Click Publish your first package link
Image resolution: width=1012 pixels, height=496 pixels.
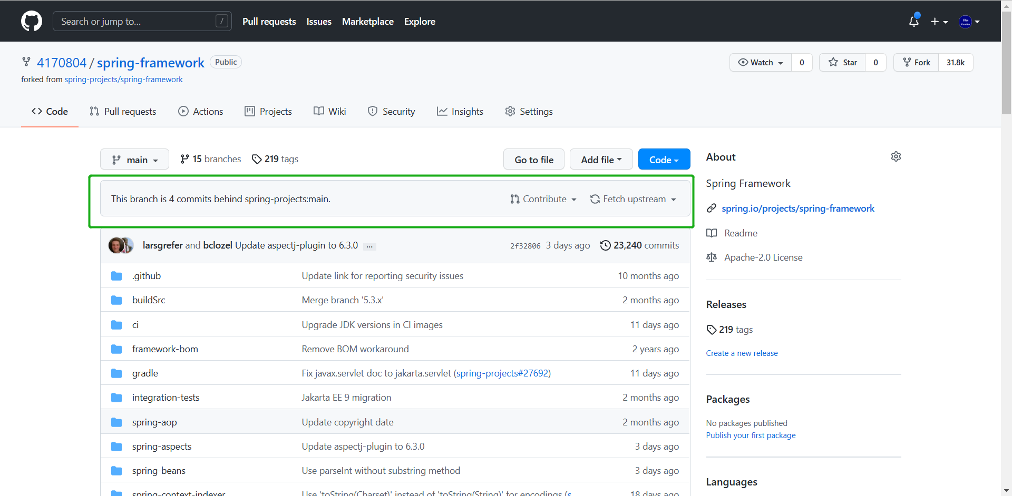point(751,435)
